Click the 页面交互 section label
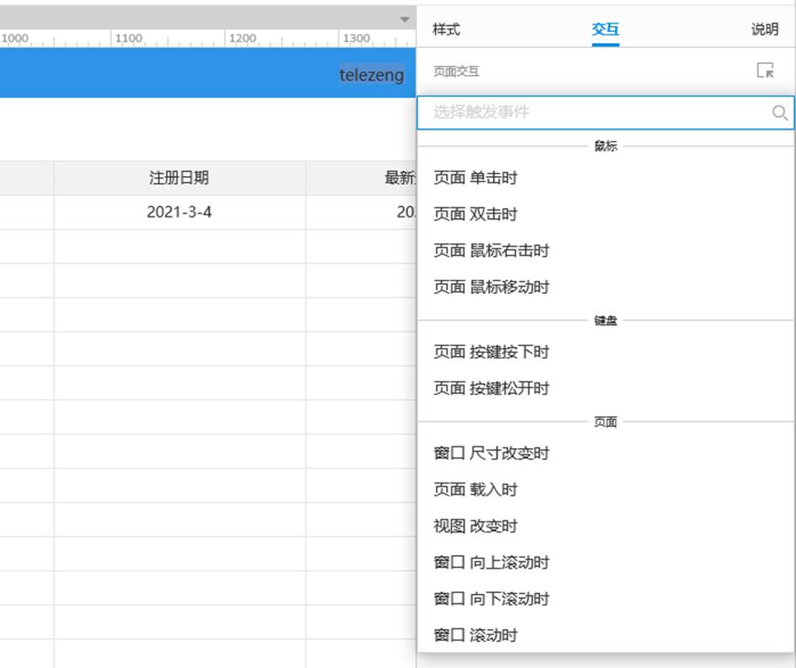 click(456, 72)
